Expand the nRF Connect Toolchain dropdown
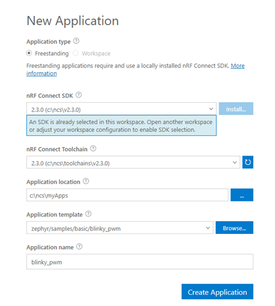This screenshot has width=275, height=306. (133, 163)
